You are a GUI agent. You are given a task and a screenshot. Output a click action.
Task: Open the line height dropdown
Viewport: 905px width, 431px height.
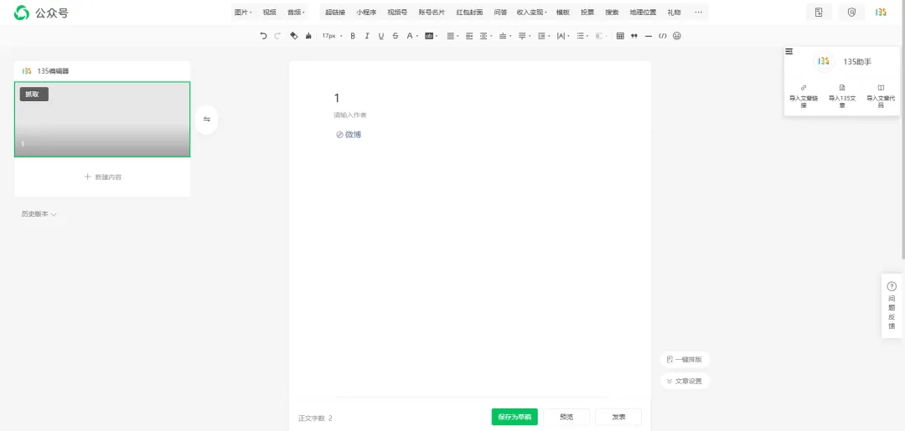[x=543, y=36]
